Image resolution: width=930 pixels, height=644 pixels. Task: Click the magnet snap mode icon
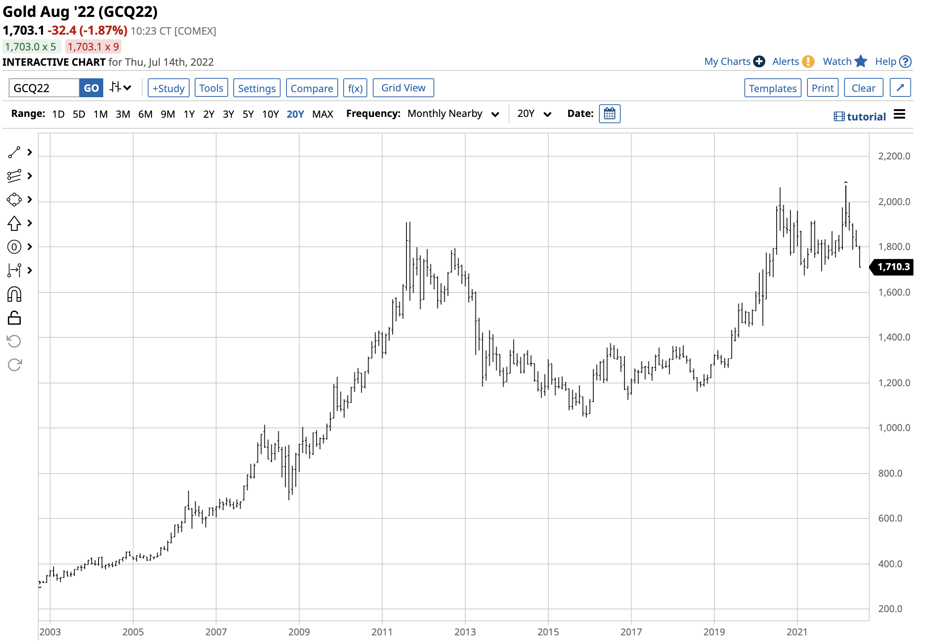pos(14,294)
